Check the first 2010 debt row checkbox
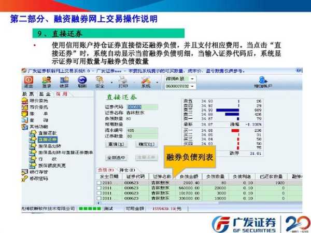The width and height of the screenshot is (311, 233). coord(99,183)
